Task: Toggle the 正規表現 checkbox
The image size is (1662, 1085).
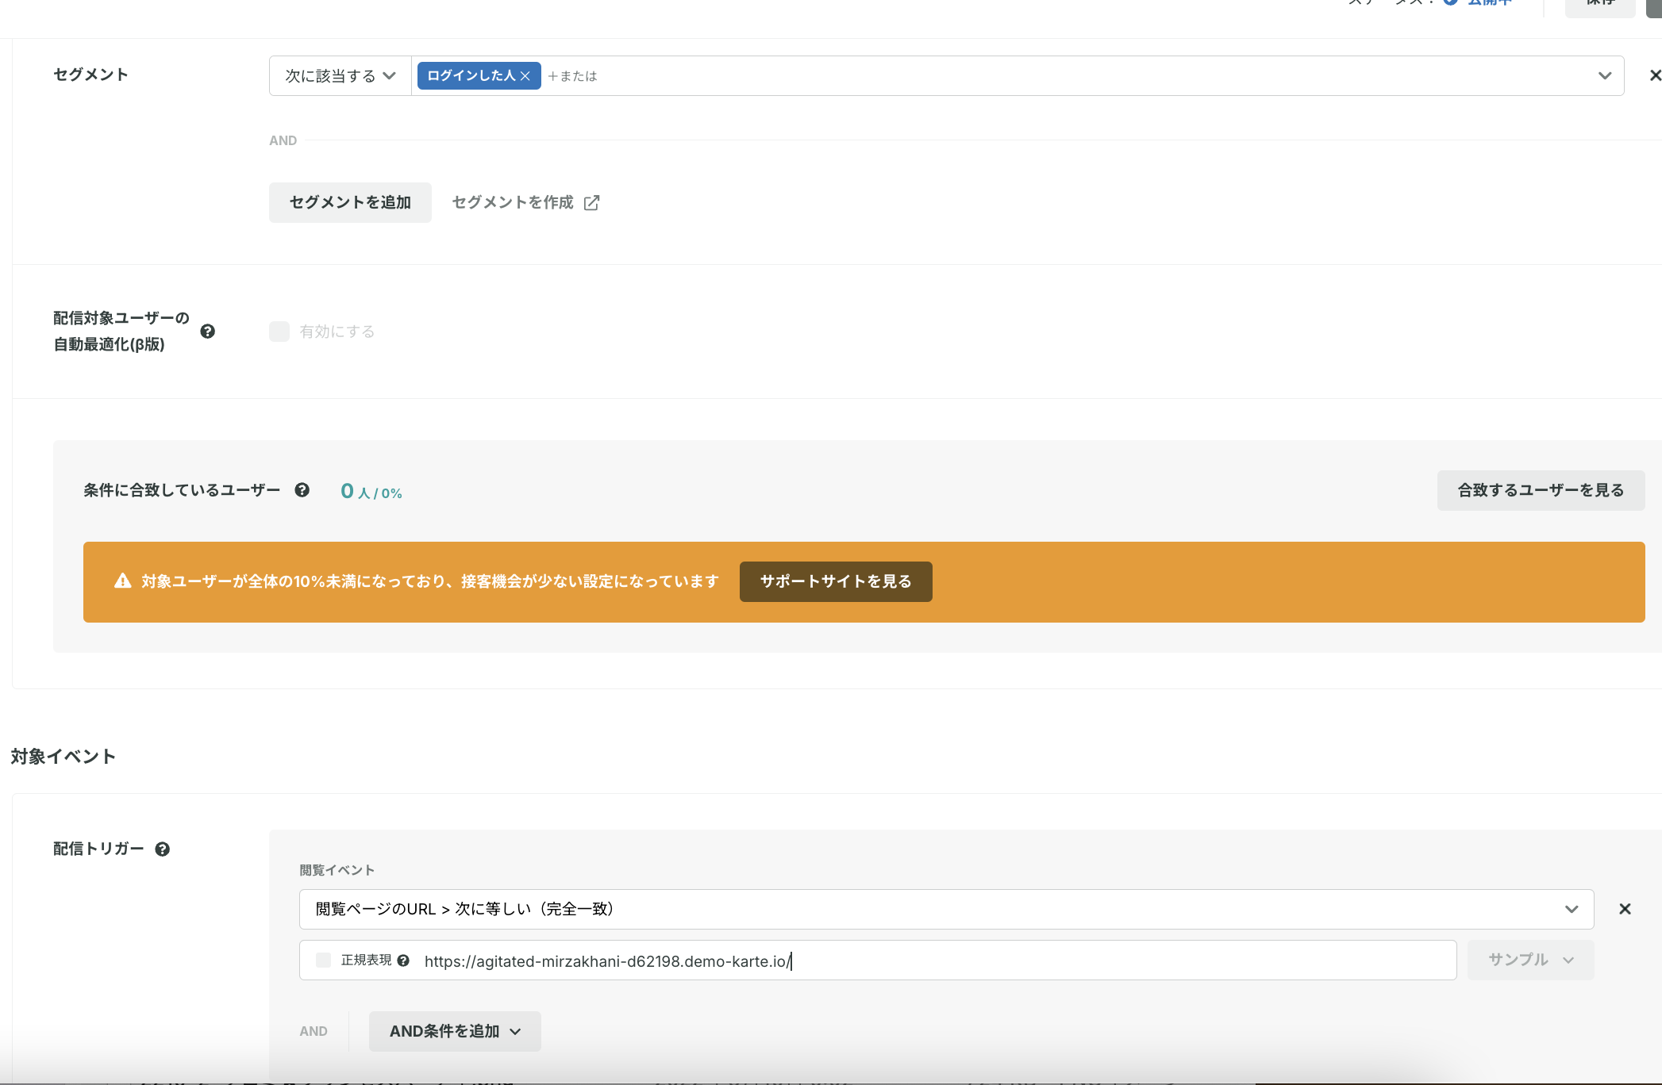Action: point(323,960)
